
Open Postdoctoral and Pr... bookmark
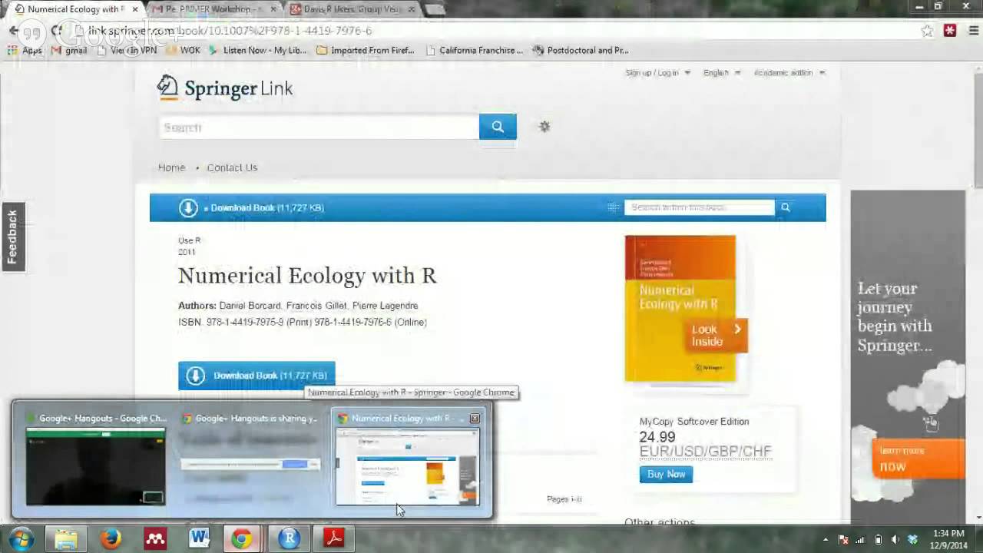click(581, 51)
